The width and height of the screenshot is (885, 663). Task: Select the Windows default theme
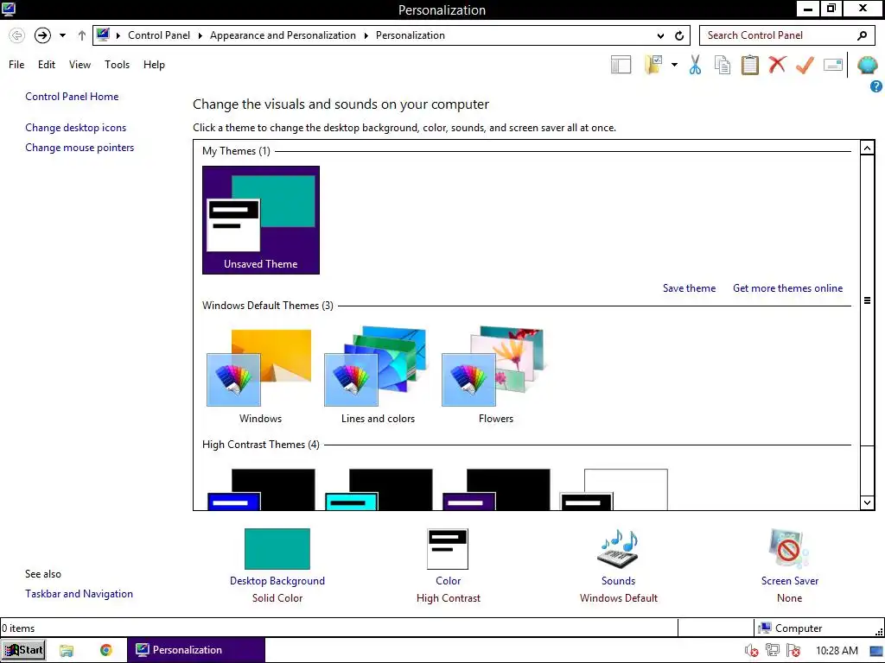pyautogui.click(x=260, y=376)
